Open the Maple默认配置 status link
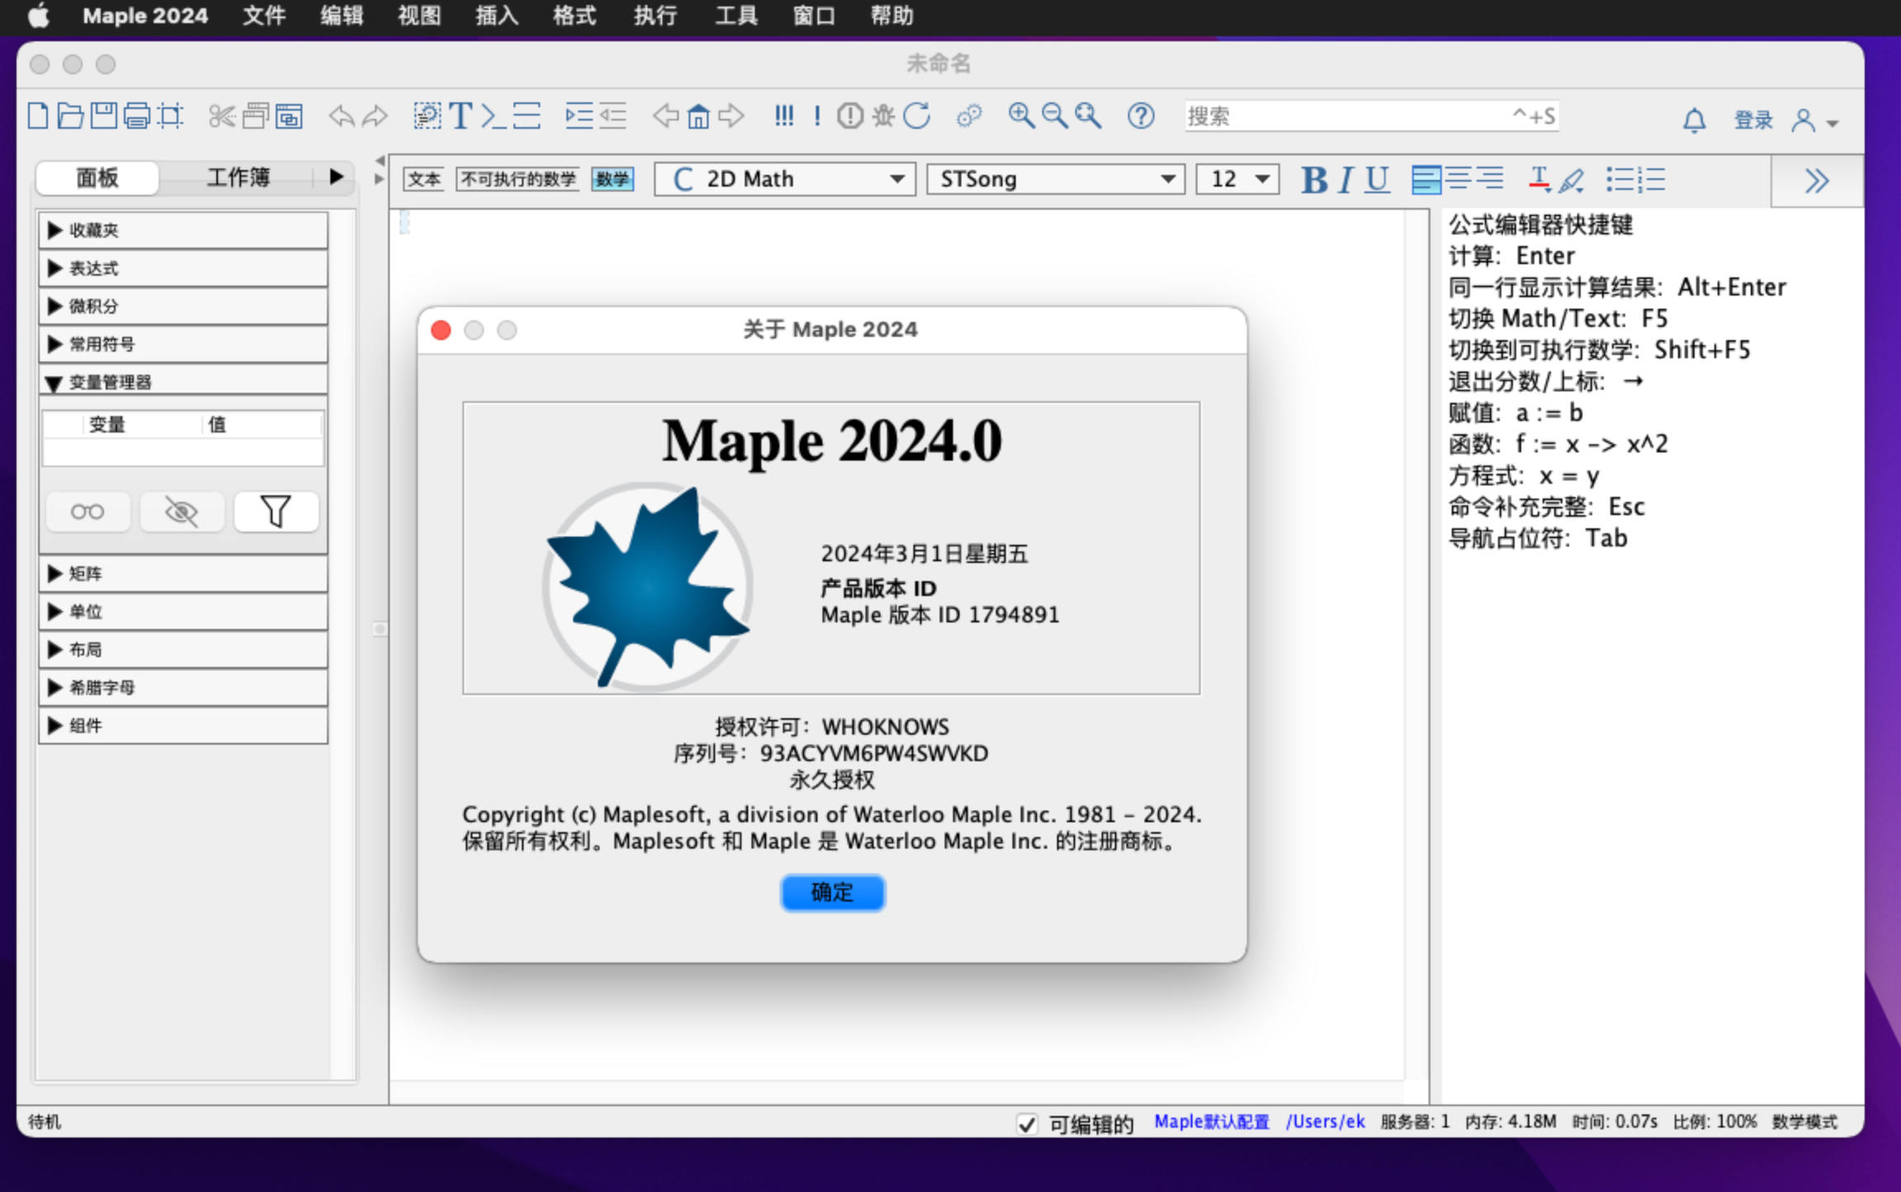This screenshot has width=1901, height=1192. [x=1211, y=1122]
